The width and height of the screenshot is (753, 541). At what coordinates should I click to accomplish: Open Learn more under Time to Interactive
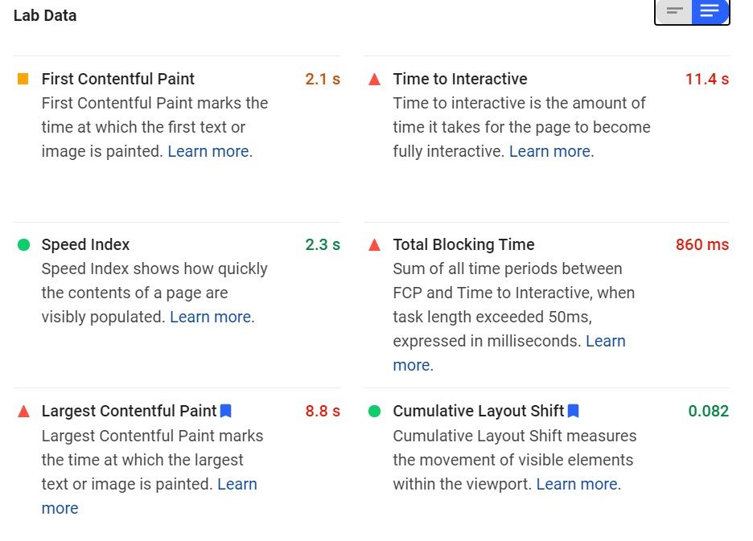tap(549, 151)
